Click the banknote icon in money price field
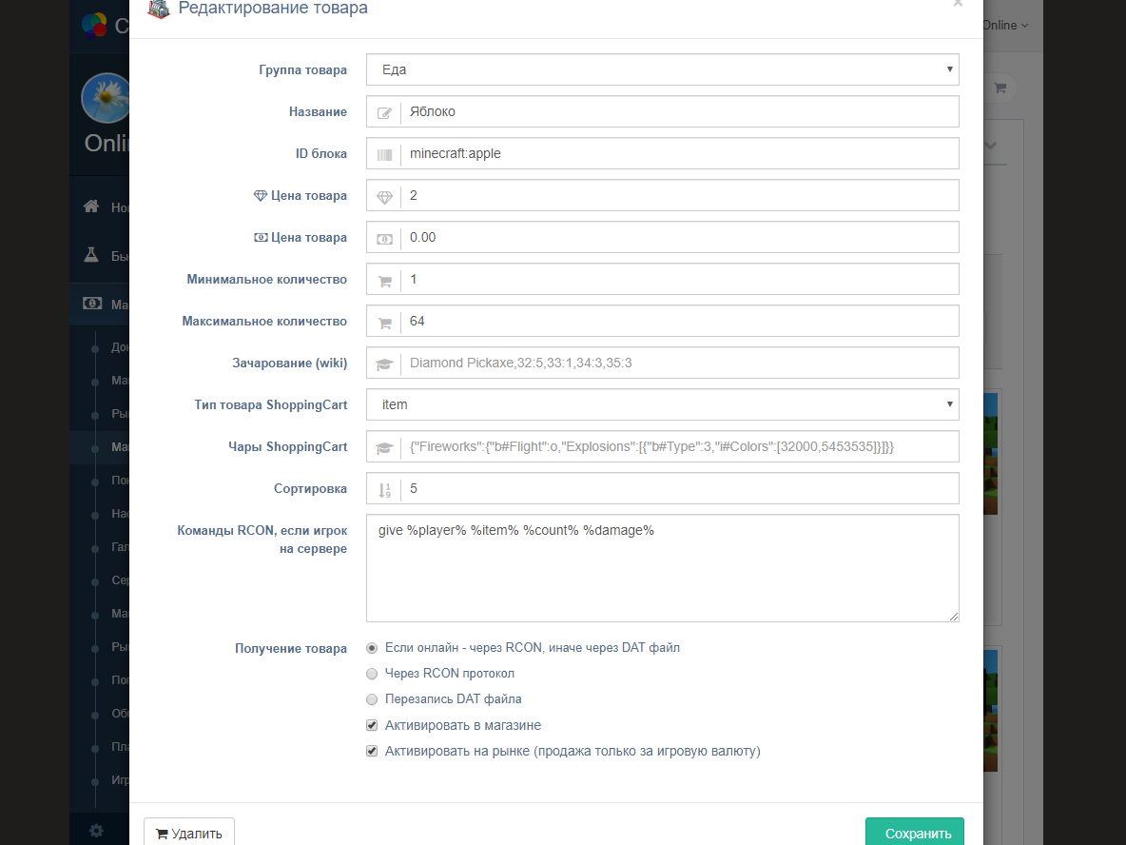 [x=384, y=238]
